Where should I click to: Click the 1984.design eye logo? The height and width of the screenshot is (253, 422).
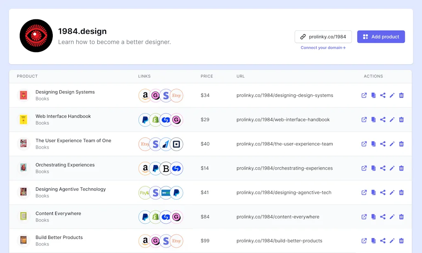pyautogui.click(x=36, y=35)
